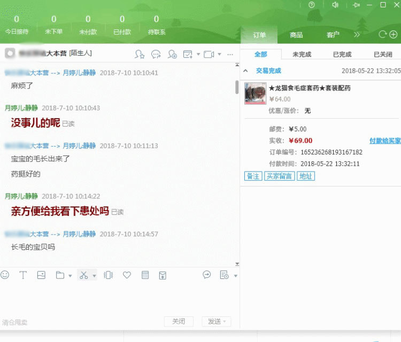Open the chat history bubble icon
The height and width of the screenshot is (342, 401).
pyautogui.click(x=156, y=54)
